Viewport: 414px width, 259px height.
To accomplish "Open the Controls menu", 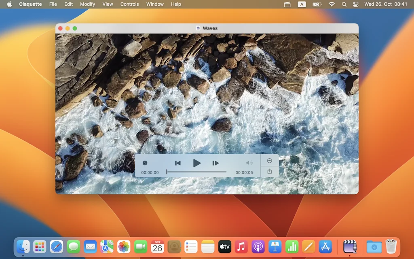I will [129, 4].
